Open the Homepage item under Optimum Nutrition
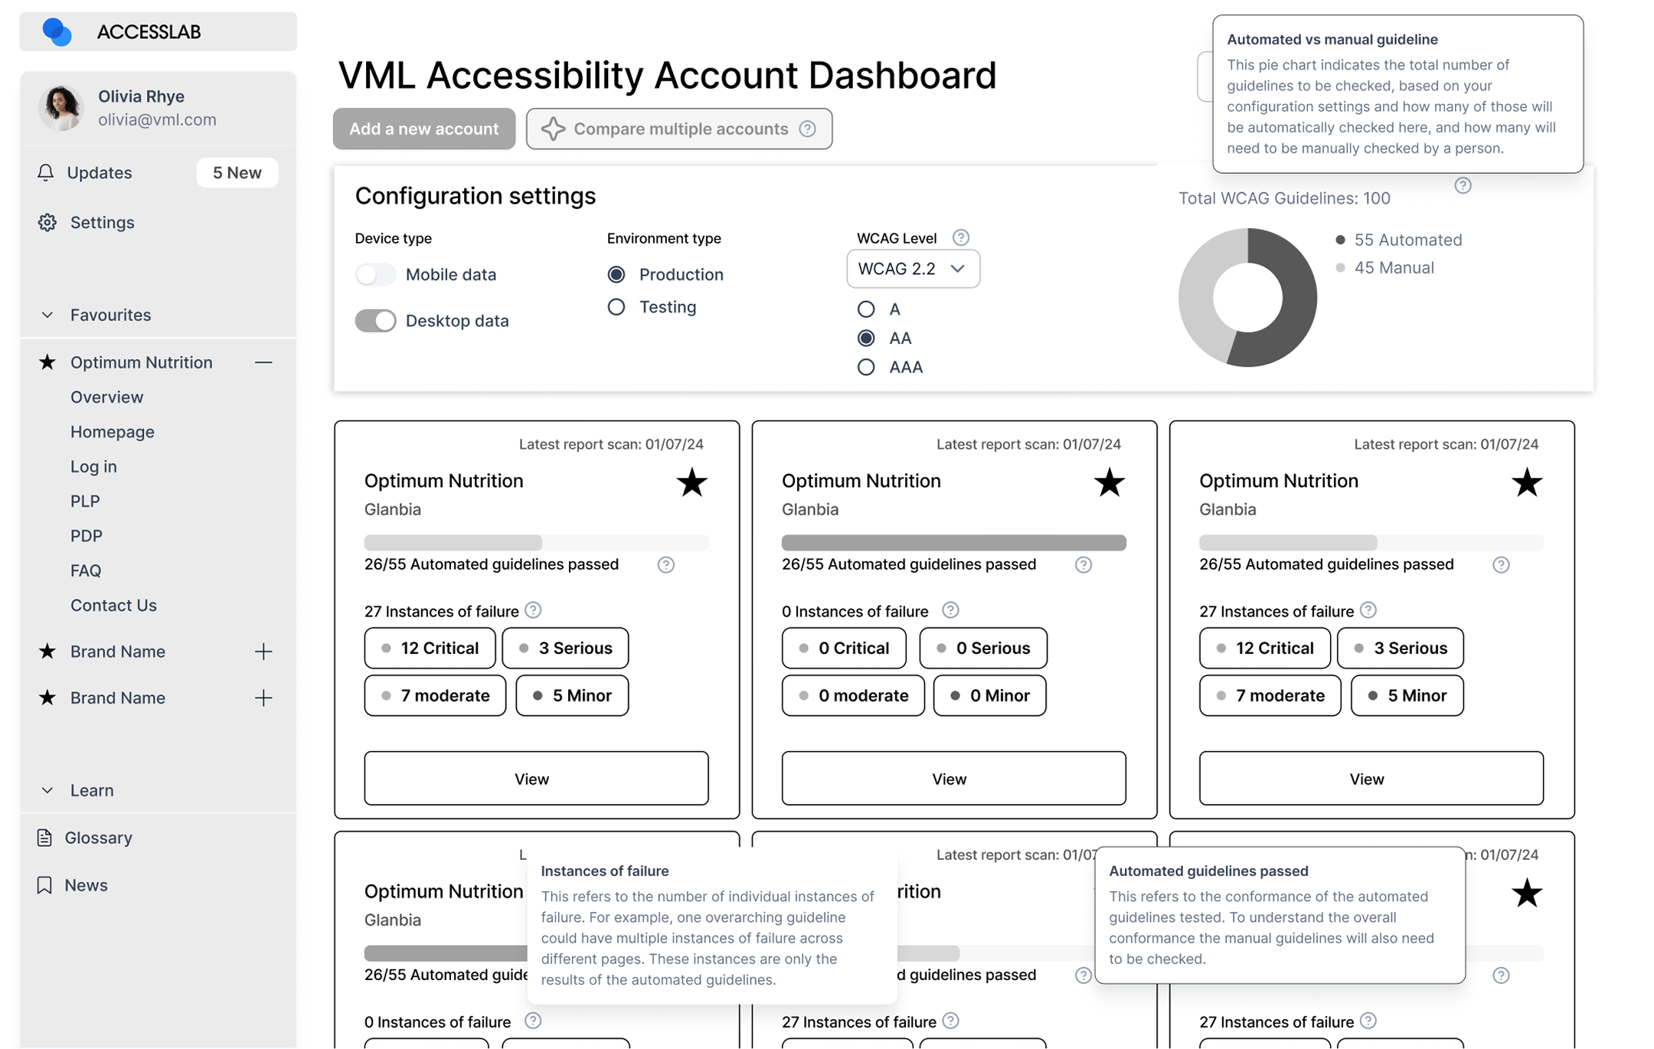The height and width of the screenshot is (1049, 1654). tap(113, 432)
